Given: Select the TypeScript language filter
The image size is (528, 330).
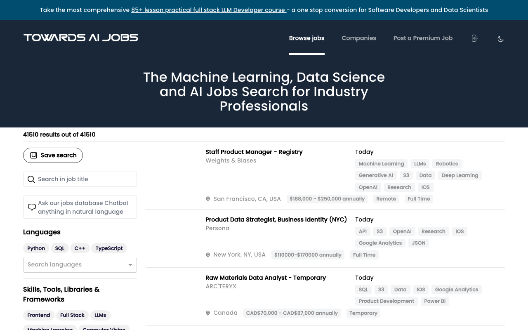Looking at the screenshot, I should pyautogui.click(x=109, y=248).
